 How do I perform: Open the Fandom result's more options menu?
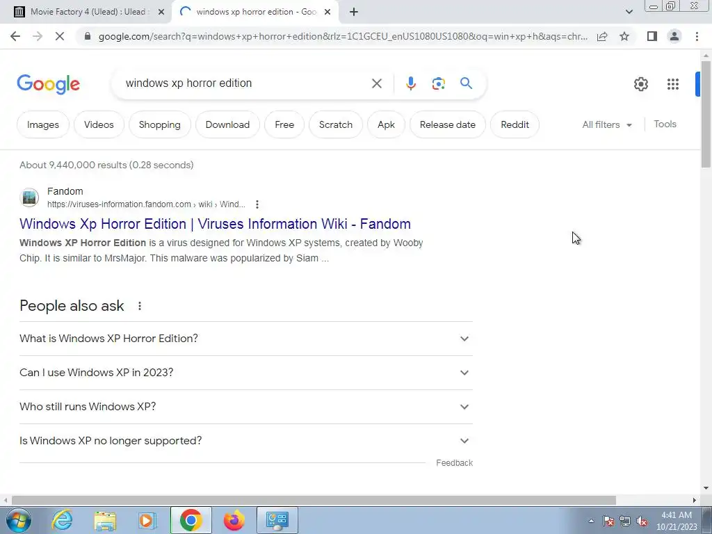pos(257,204)
